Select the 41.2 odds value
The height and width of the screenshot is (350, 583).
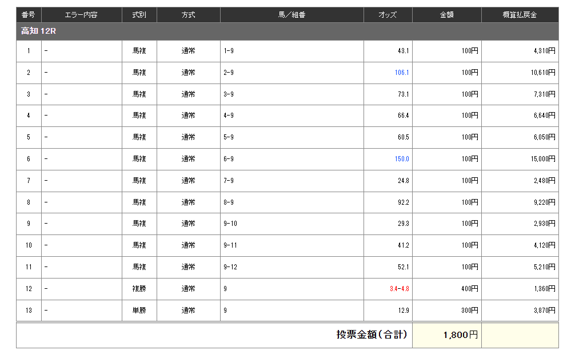pyautogui.click(x=403, y=245)
